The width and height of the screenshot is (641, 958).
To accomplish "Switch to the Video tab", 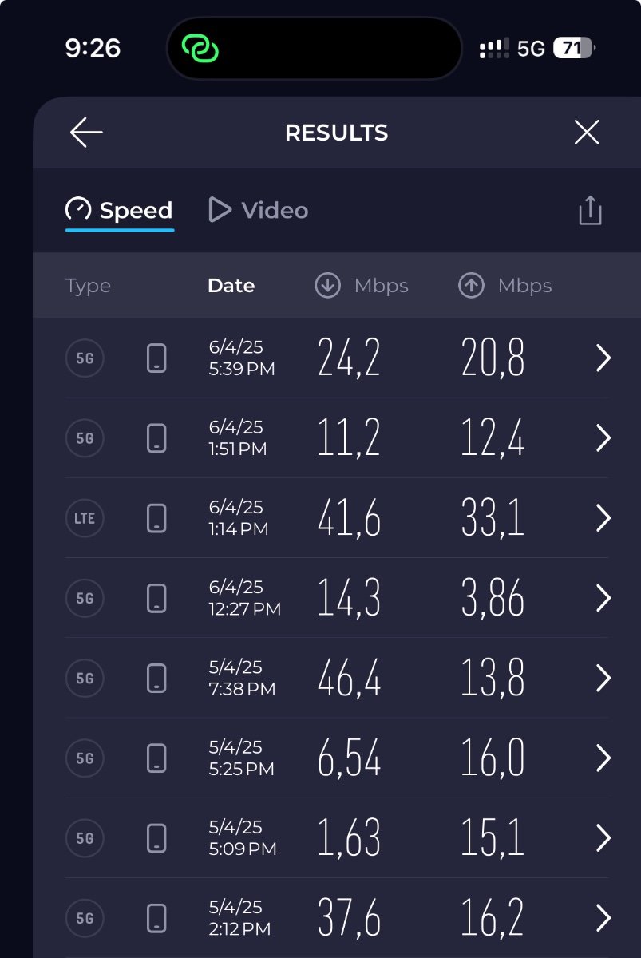I will [258, 211].
